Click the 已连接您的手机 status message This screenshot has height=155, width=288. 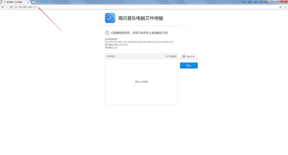click(139, 33)
